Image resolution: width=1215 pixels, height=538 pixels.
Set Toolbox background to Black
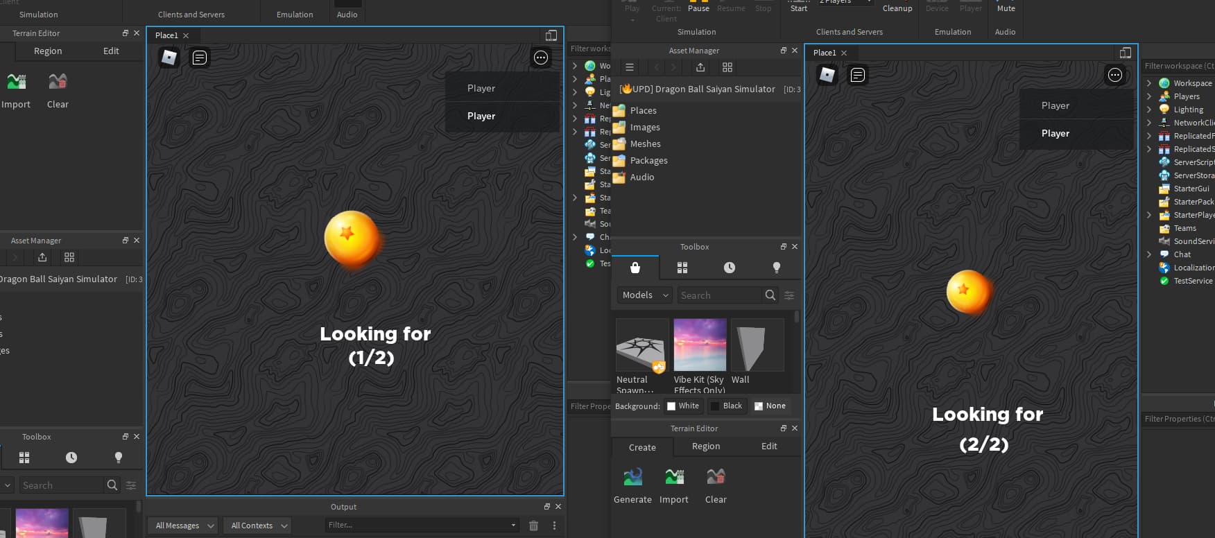tap(726, 406)
